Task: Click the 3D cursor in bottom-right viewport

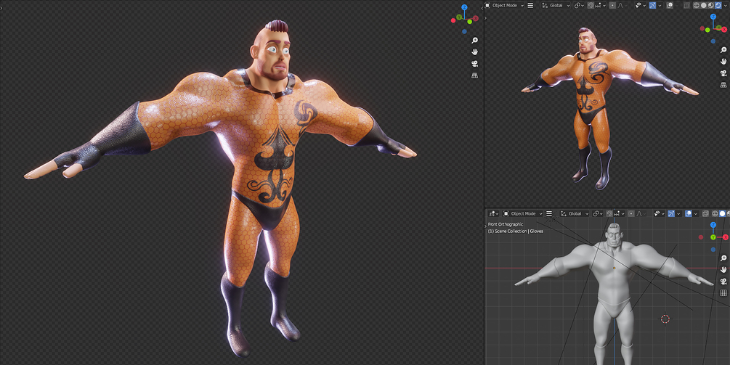Action: tap(665, 319)
